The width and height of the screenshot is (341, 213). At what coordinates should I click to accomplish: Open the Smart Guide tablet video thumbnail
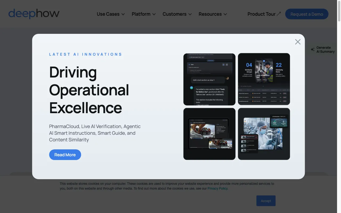click(x=209, y=134)
